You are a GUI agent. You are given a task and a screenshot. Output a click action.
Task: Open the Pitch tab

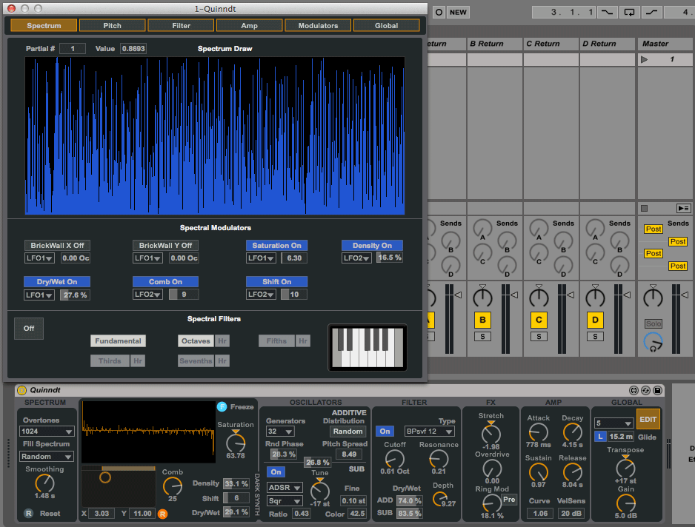coord(112,25)
